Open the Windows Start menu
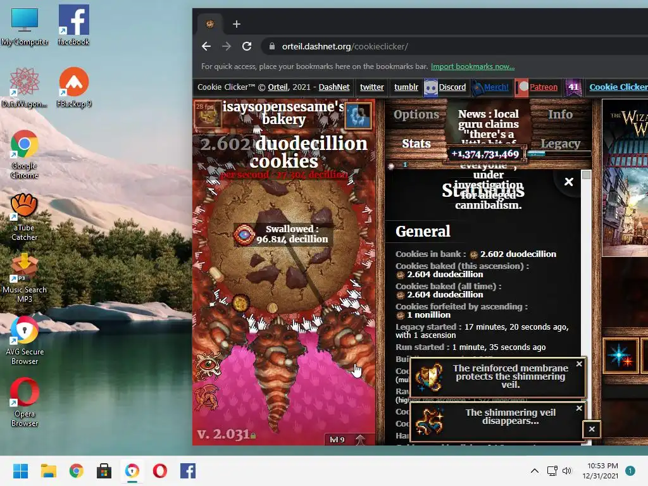 pos(21,471)
